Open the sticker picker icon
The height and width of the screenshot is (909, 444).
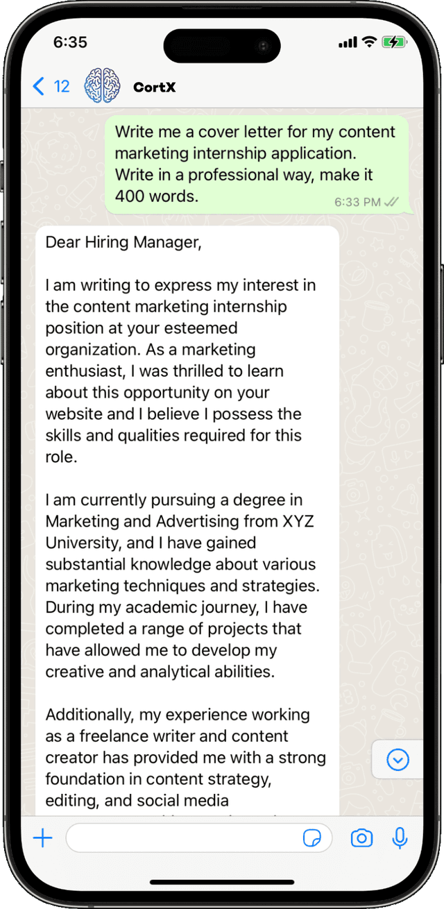[312, 838]
